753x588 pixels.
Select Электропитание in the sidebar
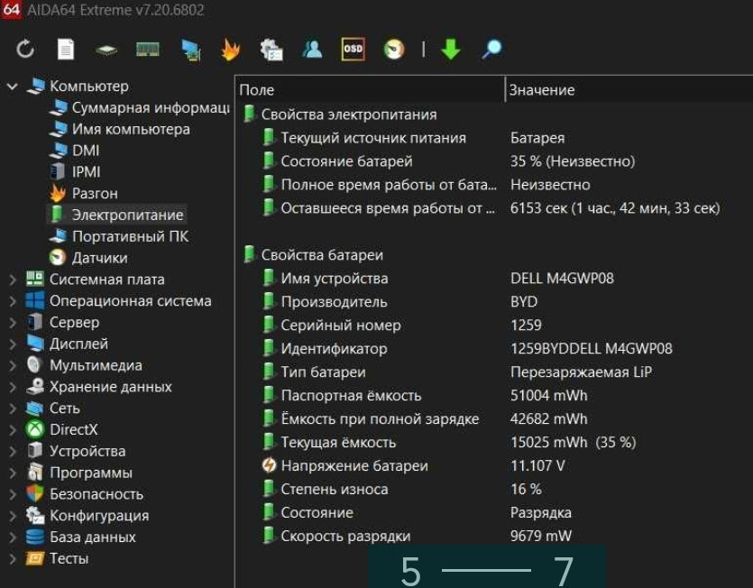tap(126, 215)
